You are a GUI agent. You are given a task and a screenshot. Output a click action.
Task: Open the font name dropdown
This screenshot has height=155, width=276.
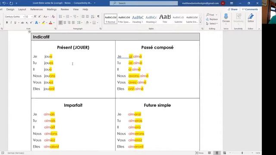[x=24, y=16]
